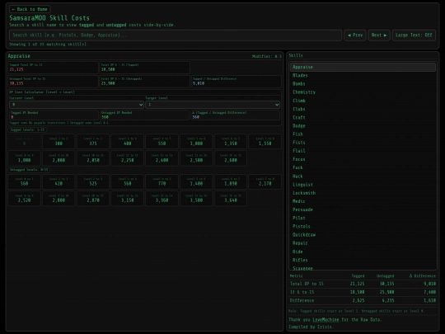Viewport: 445px width, 334px height.
Task: Click untagged level cost 2,170
Action: point(265,181)
